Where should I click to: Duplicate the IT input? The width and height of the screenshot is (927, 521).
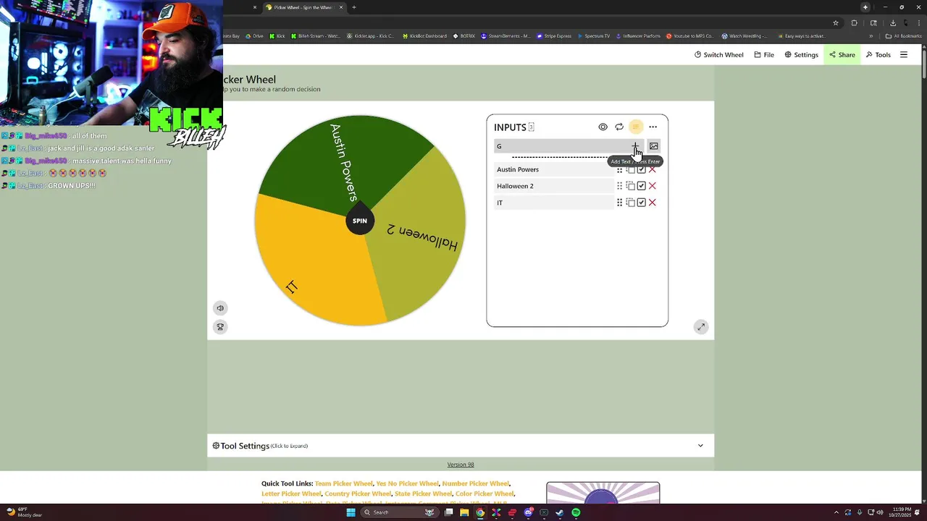(630, 203)
